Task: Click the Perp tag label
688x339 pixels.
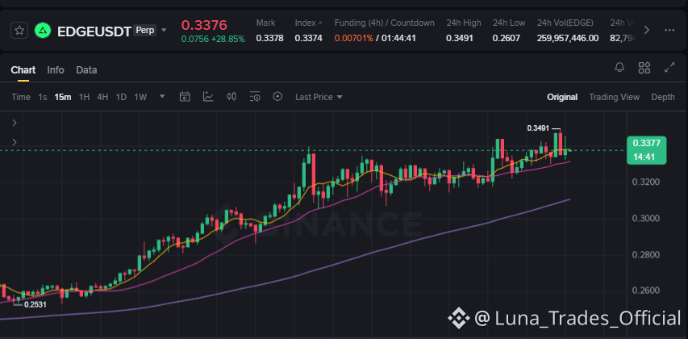Action: [x=144, y=31]
